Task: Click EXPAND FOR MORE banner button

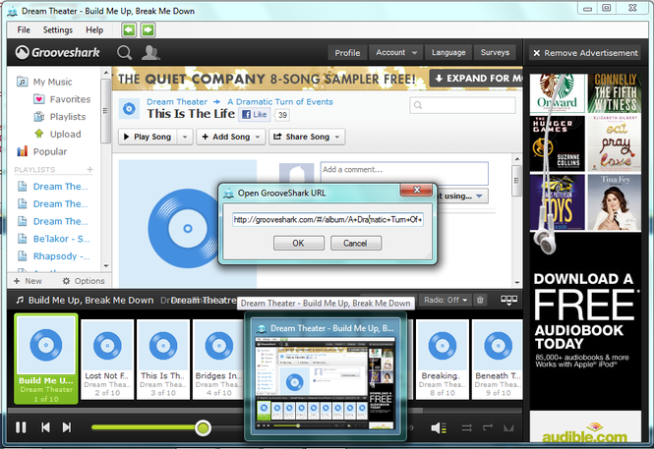Action: point(476,79)
